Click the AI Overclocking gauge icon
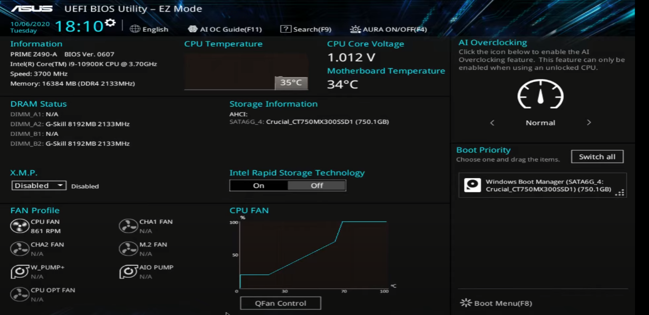The width and height of the screenshot is (649, 315). [x=540, y=94]
